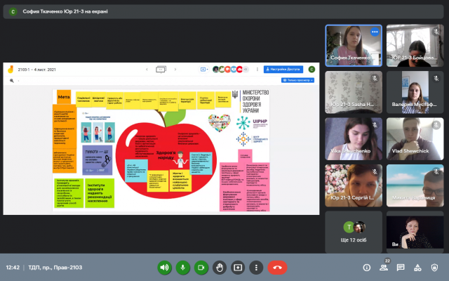Screen dimensions: 449x281
Task: Click the green 'C' avatar in presenter banner
Action: click(13, 12)
